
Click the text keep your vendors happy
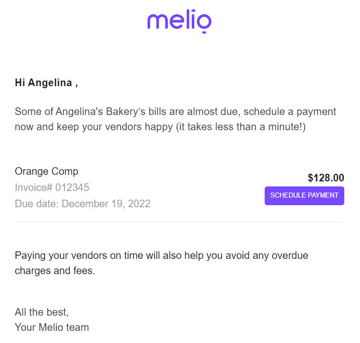click(x=115, y=127)
